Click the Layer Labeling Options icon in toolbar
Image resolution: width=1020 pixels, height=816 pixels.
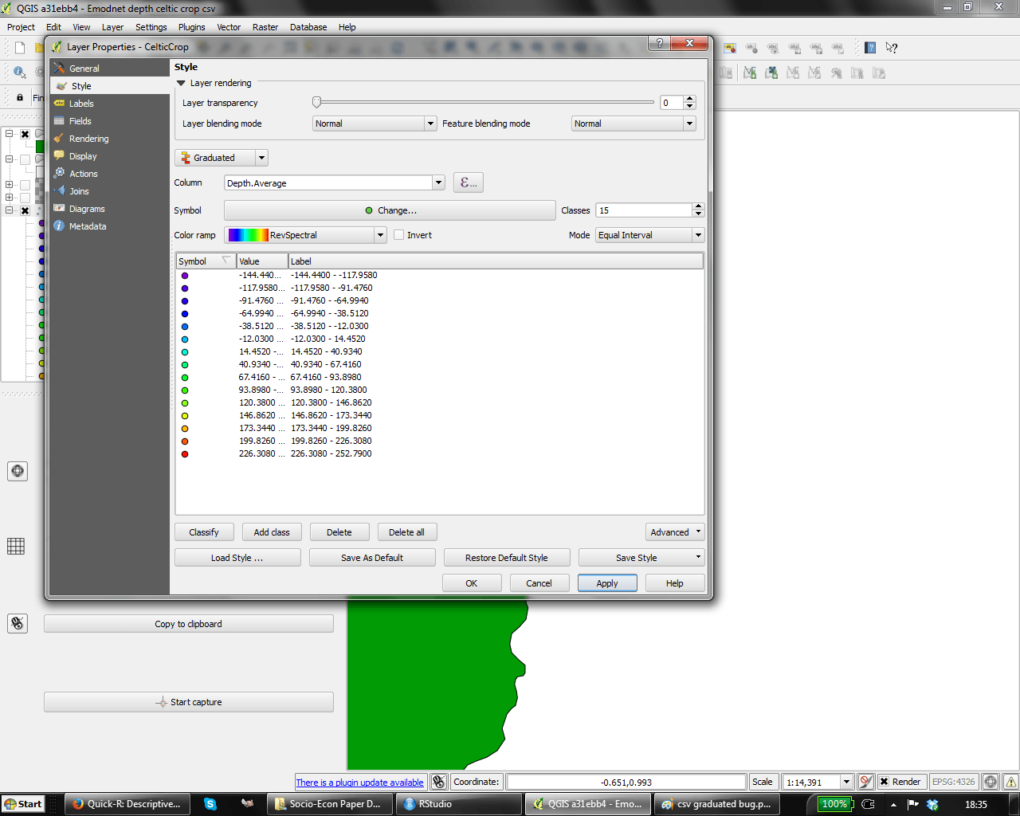(x=730, y=48)
